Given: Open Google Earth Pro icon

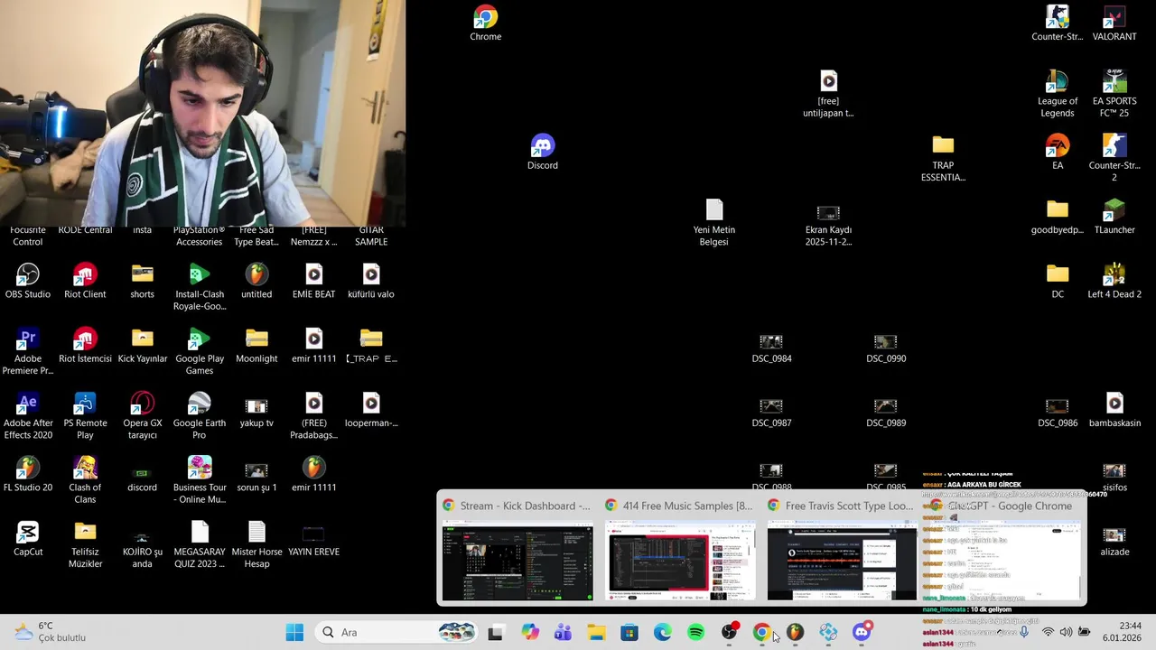Looking at the screenshot, I should pyautogui.click(x=200, y=415).
